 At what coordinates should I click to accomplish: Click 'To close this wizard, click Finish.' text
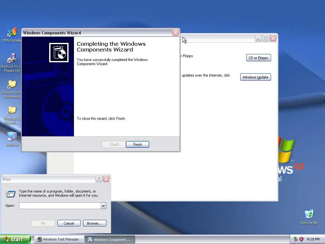coord(101,119)
